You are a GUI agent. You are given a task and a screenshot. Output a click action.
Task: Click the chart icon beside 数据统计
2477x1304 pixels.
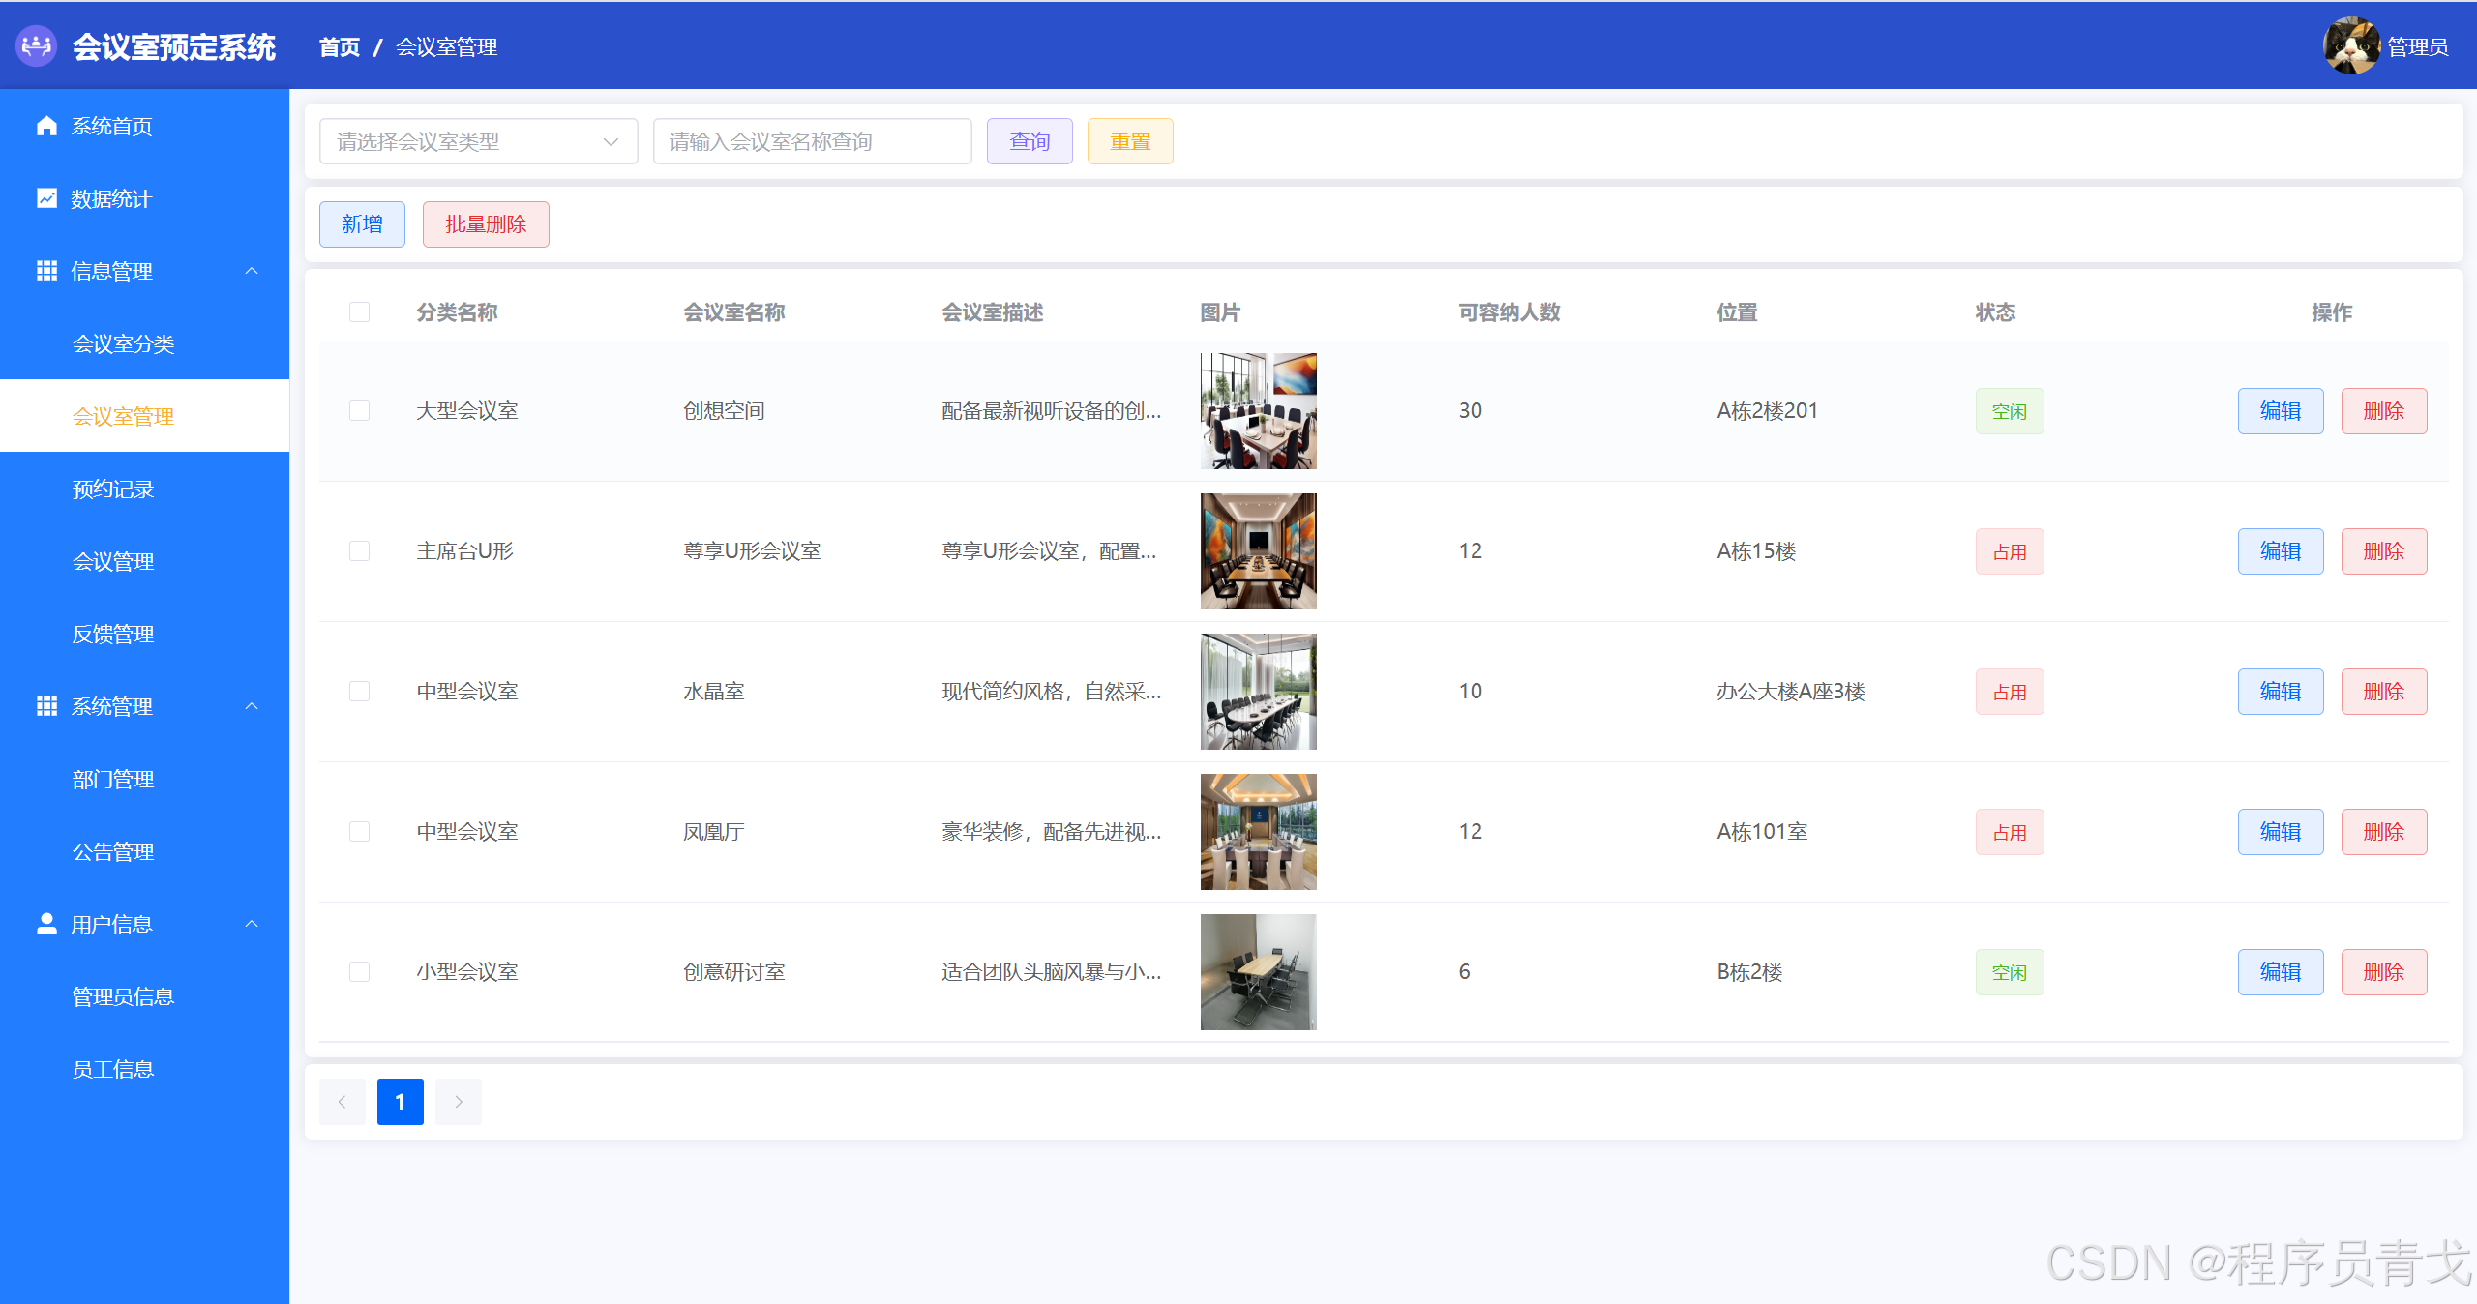click(46, 198)
